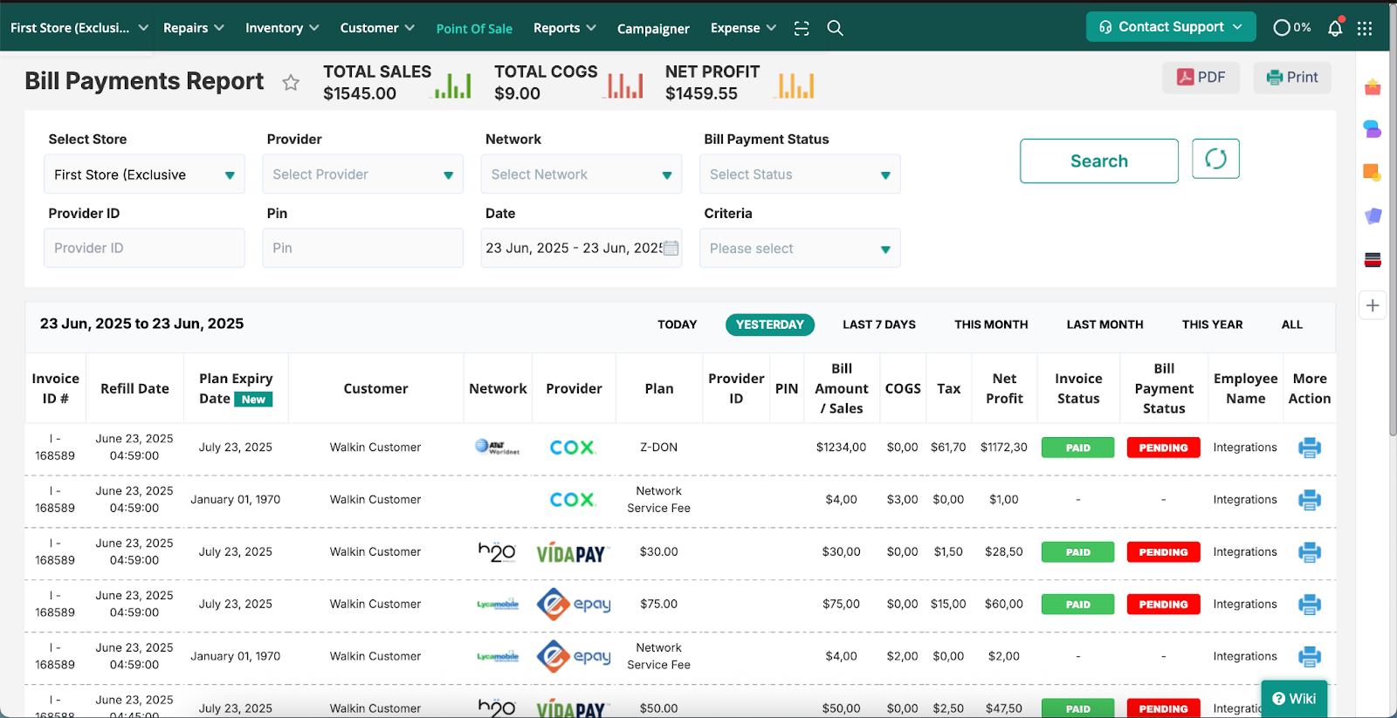
Task: Click the Print report button
Action: coord(1292,78)
